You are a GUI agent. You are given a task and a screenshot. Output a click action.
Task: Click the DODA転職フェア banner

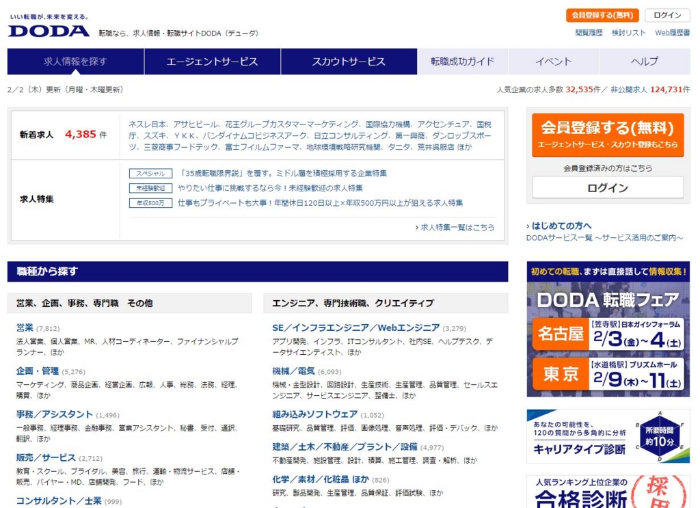[x=608, y=329]
